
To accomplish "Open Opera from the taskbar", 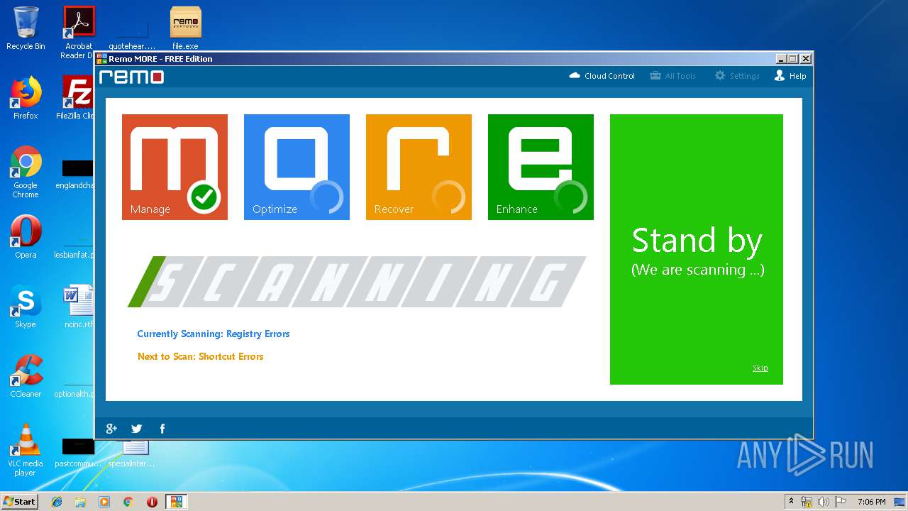I will pos(152,502).
